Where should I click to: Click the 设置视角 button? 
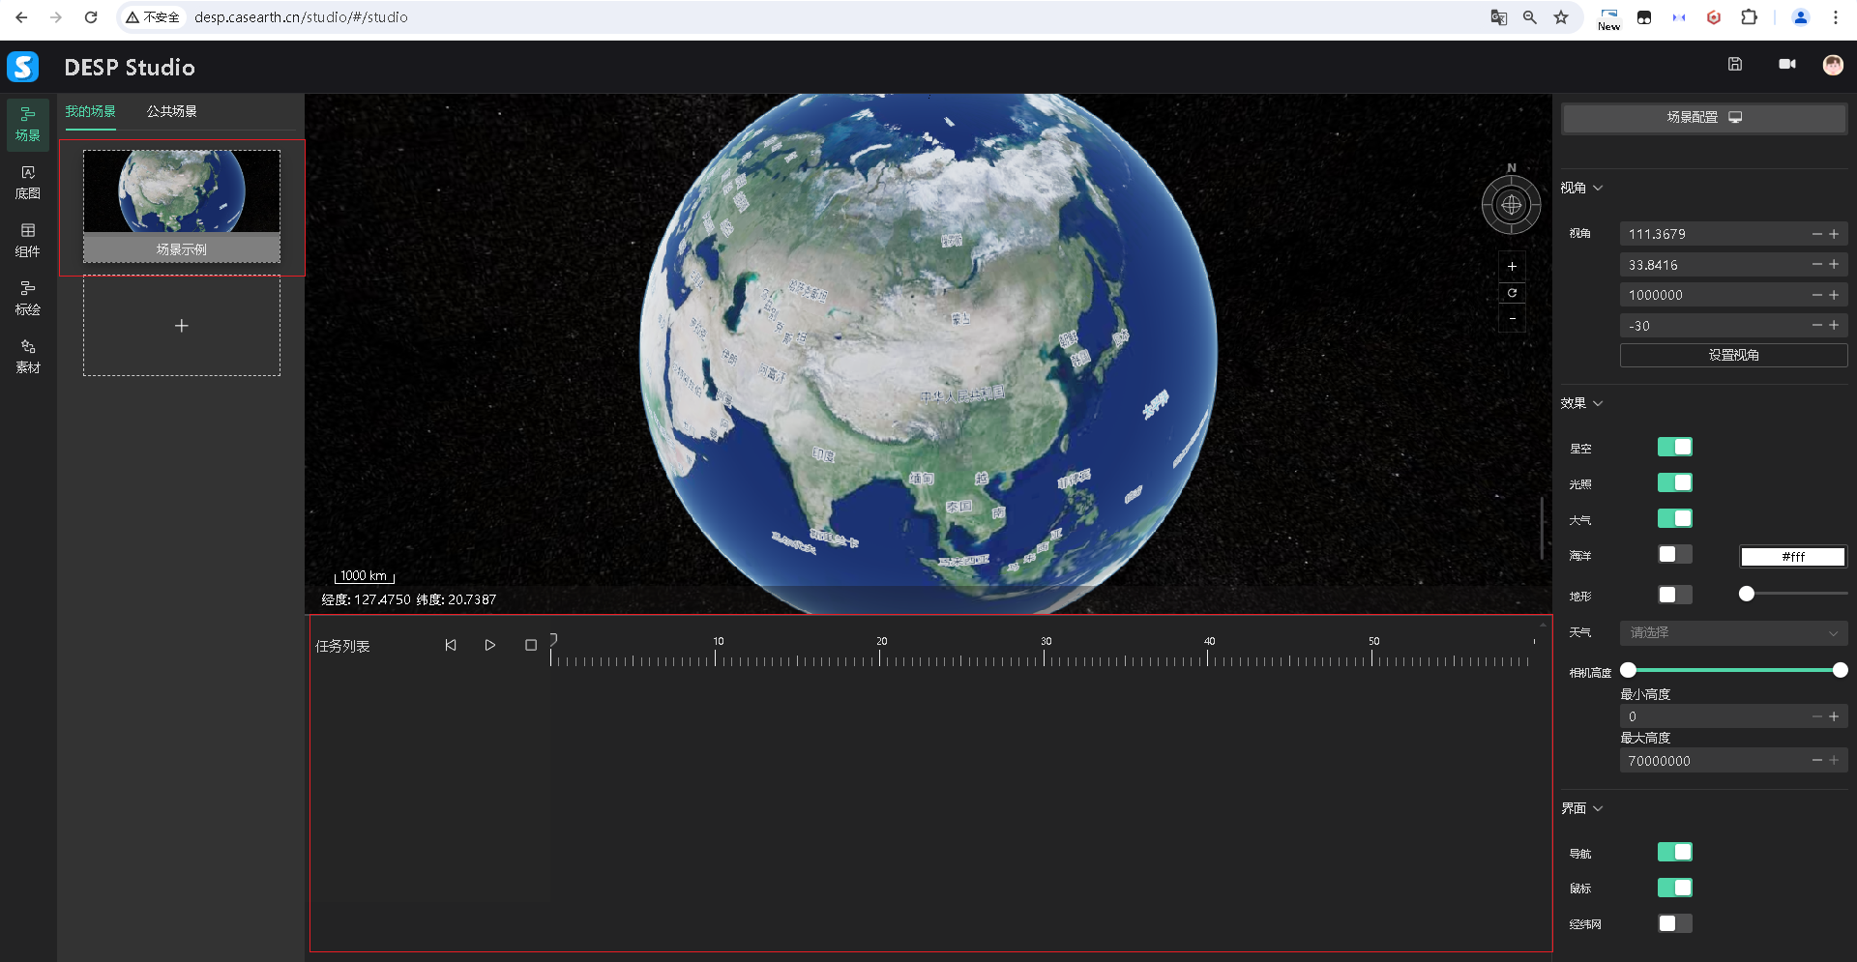point(1732,355)
